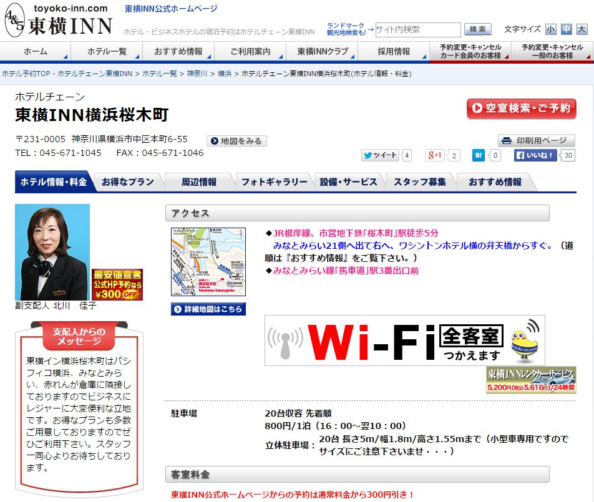Viewport: 594px width, 502px height.
Task: Click the 副支配人 portrait photo
Action: pyautogui.click(x=52, y=252)
